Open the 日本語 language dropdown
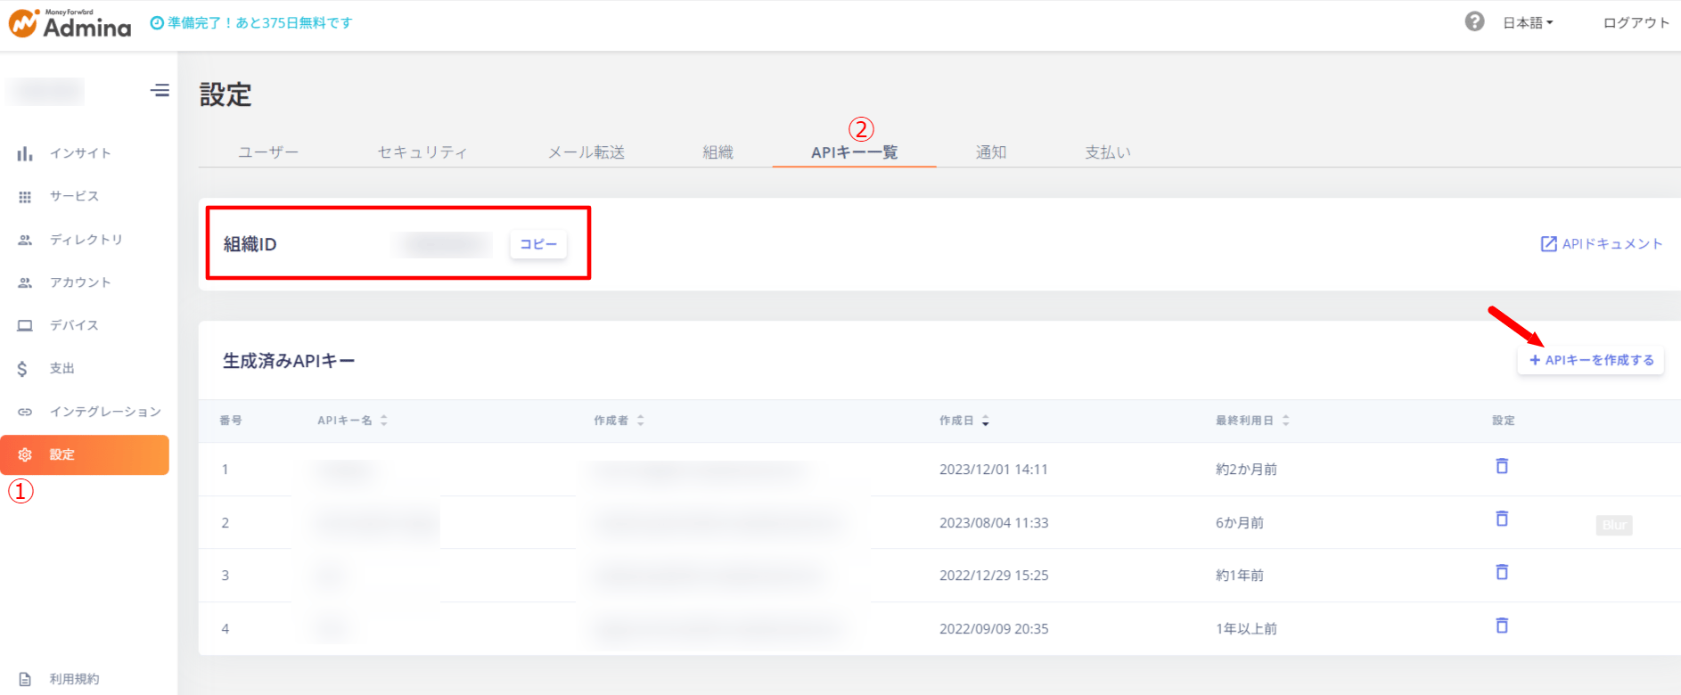 [1528, 23]
